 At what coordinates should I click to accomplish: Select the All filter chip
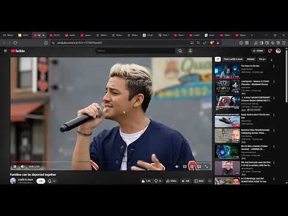point(218,59)
